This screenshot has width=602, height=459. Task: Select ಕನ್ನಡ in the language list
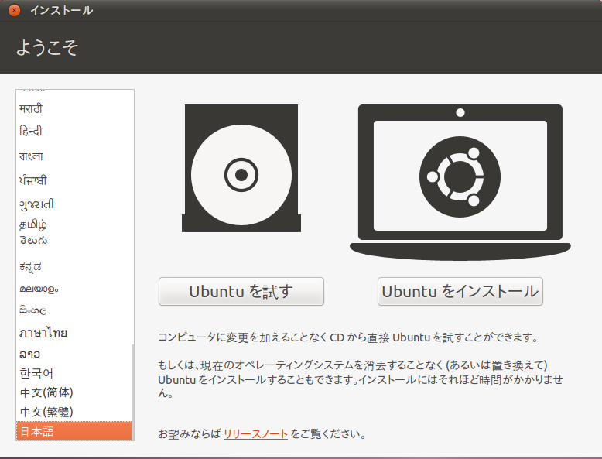point(74,266)
